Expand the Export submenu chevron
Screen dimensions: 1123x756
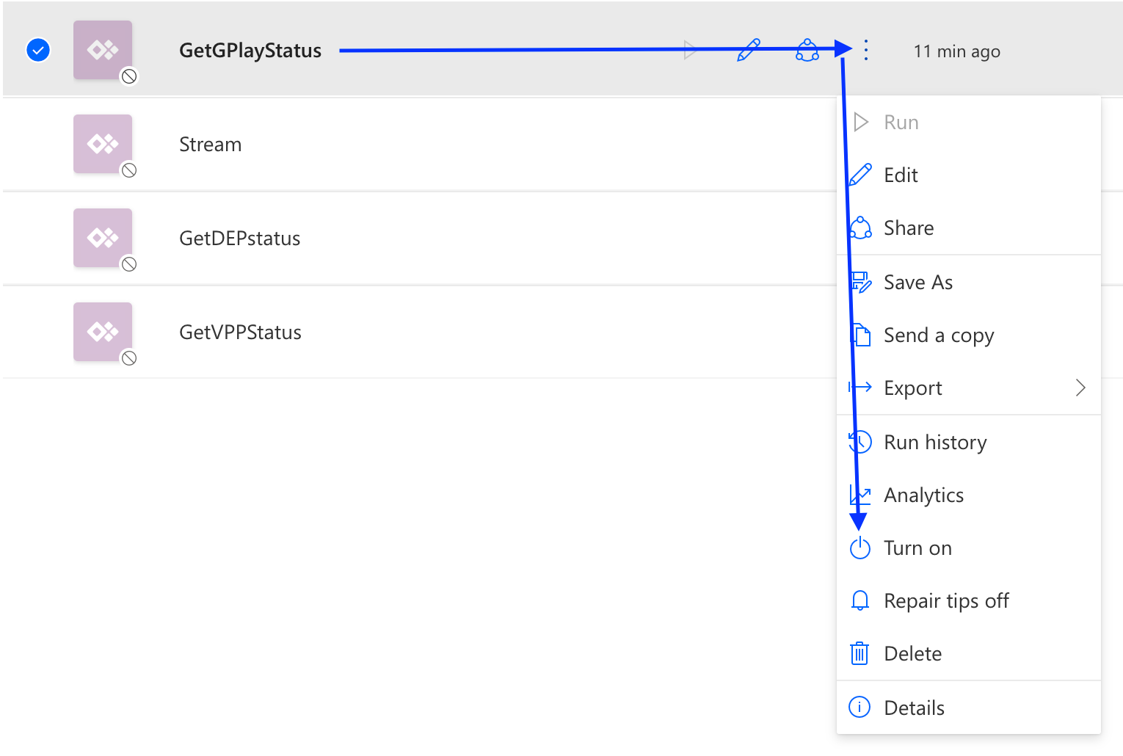coord(1080,388)
